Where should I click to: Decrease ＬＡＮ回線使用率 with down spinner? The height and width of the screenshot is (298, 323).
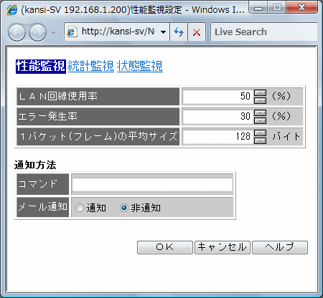(260, 100)
